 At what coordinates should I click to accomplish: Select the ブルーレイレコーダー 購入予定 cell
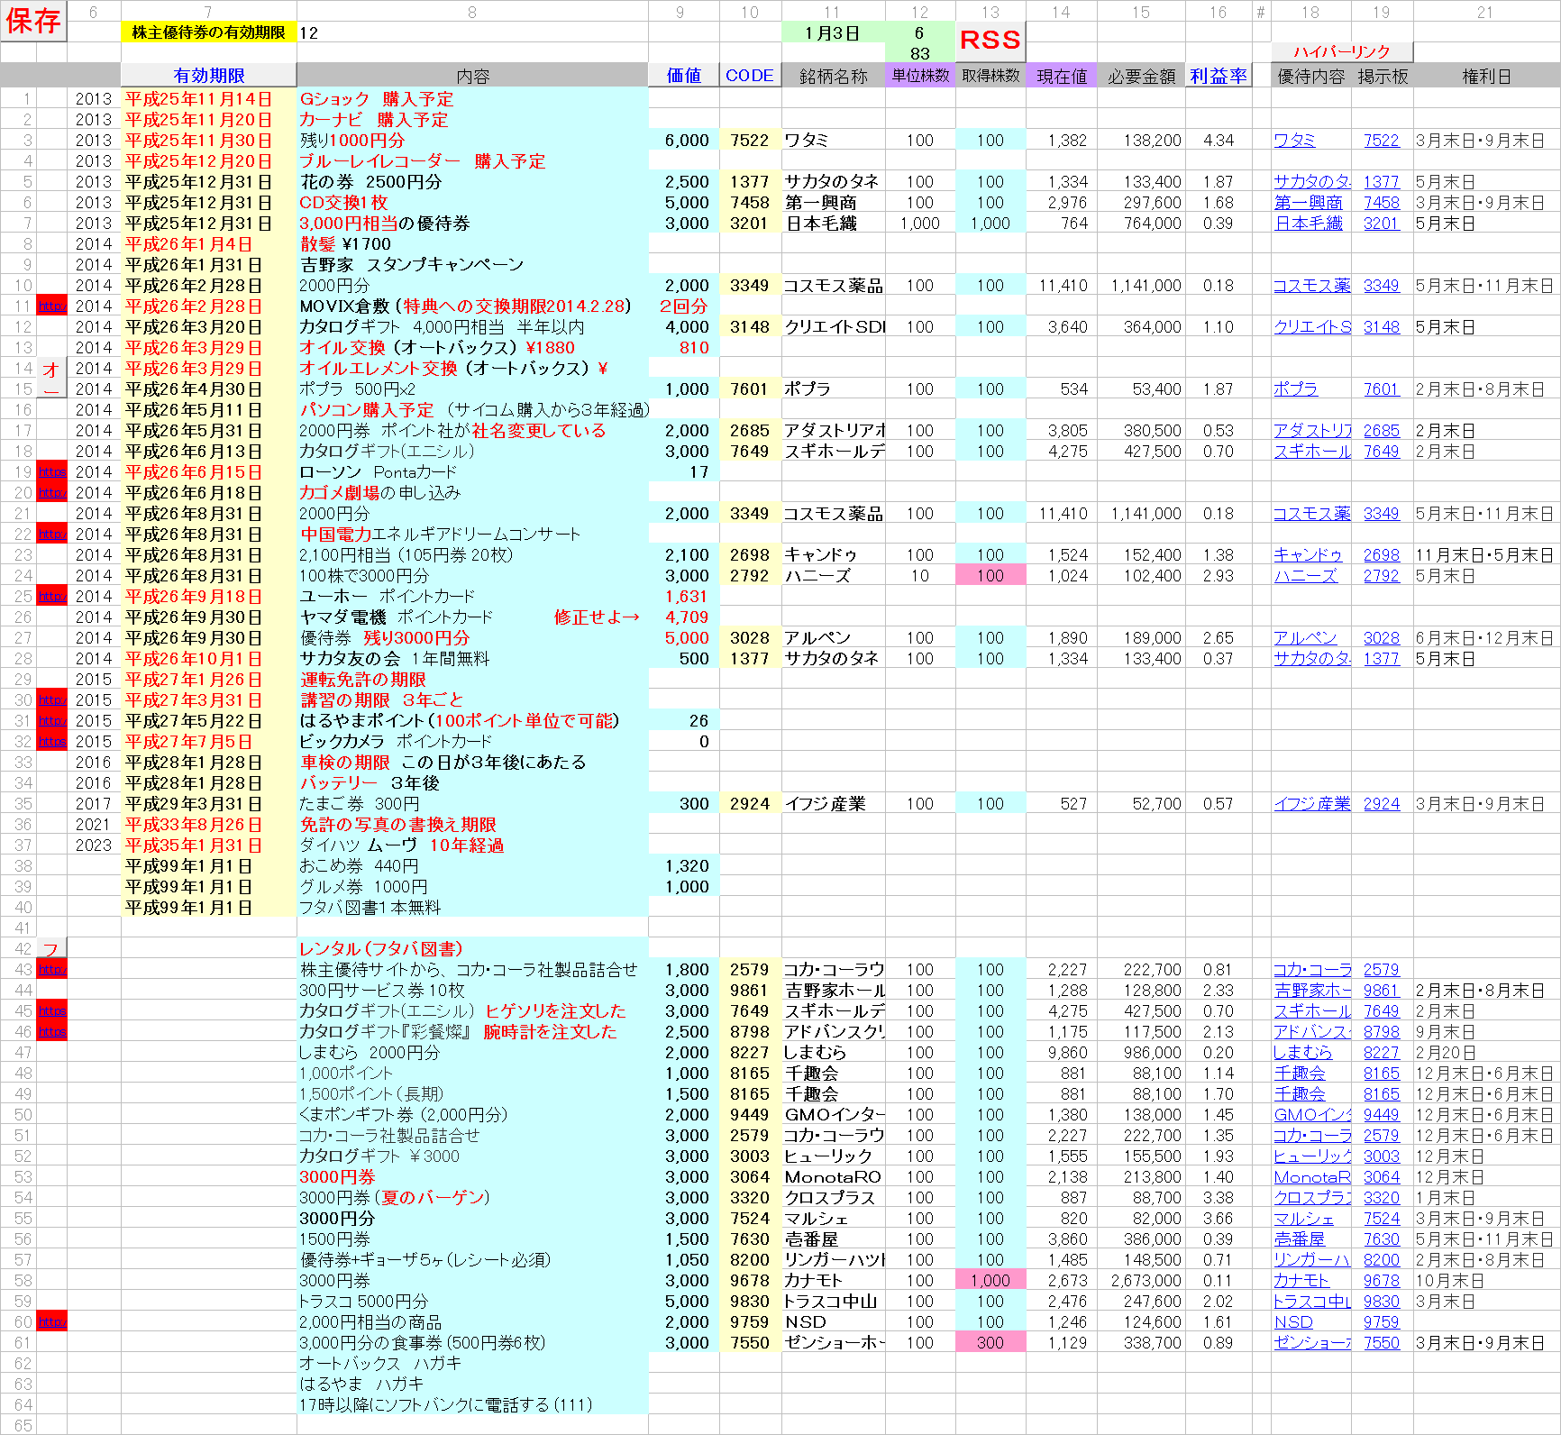tap(473, 161)
